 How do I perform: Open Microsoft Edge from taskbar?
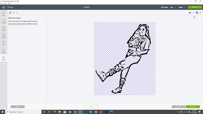[54, 112]
